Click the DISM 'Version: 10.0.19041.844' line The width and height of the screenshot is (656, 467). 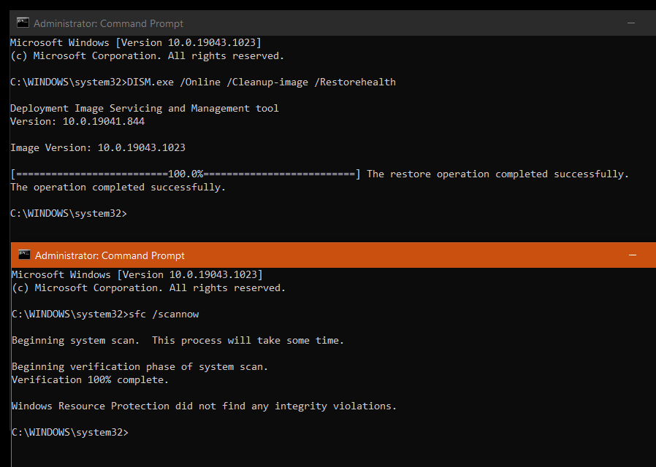coord(77,122)
